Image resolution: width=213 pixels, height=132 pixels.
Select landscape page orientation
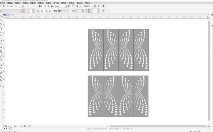coord(42,11)
